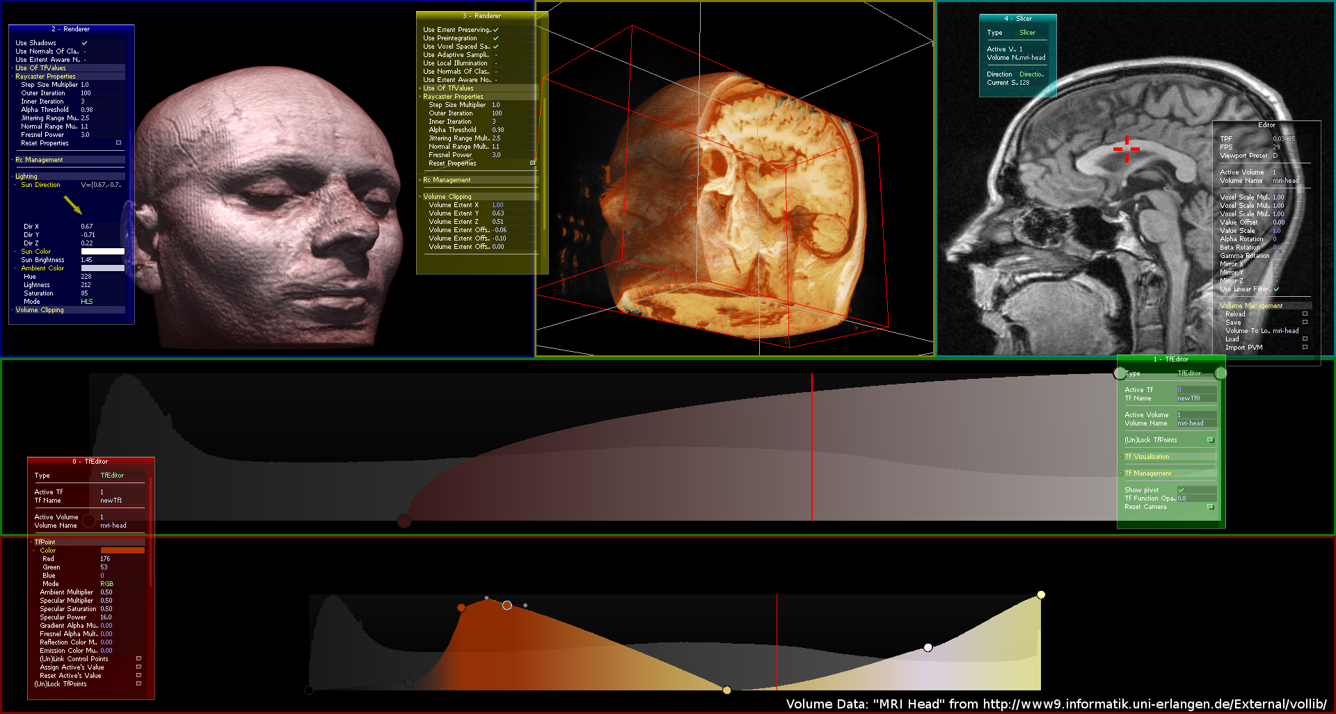Click (Un)Link Control Points button
This screenshot has width=1336, height=714.
pos(138,659)
